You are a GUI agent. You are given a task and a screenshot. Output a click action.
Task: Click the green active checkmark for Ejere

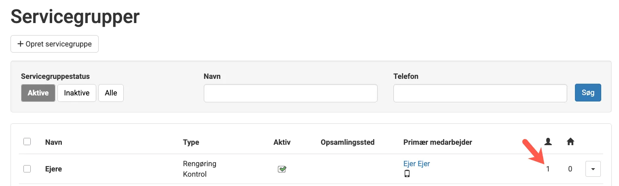[282, 169]
